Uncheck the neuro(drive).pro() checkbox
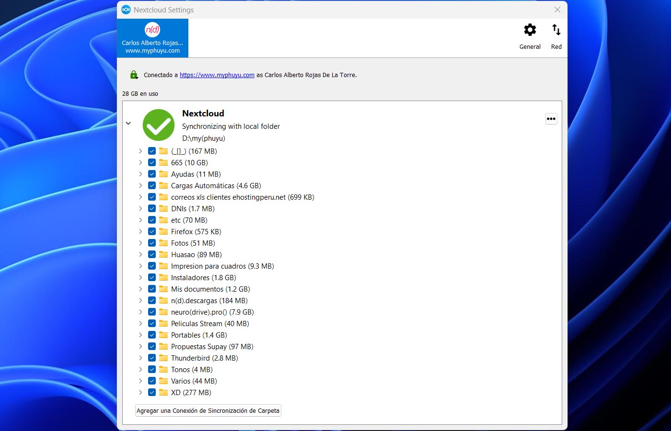This screenshot has width=671, height=431. pyautogui.click(x=152, y=312)
